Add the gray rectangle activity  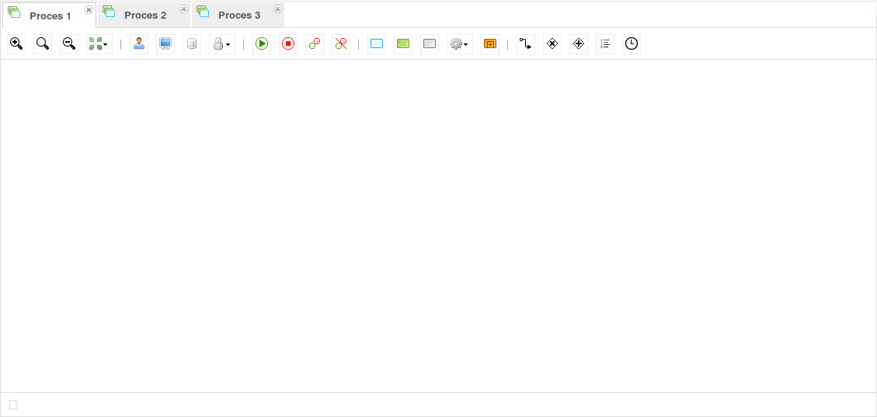[x=430, y=43]
